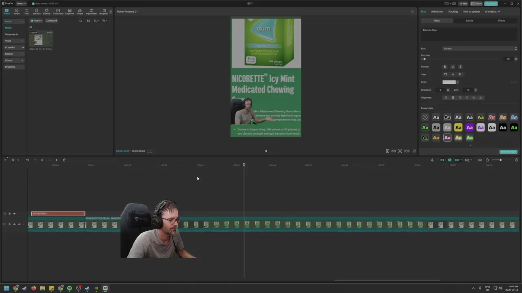Open the Effects panel
522x293 pixels.
click(46, 11)
